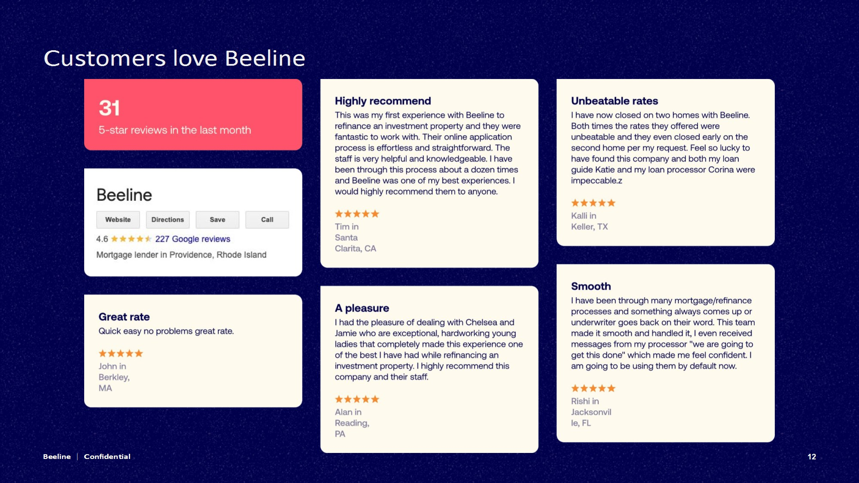Click the stars under Highly recommend review

357,214
